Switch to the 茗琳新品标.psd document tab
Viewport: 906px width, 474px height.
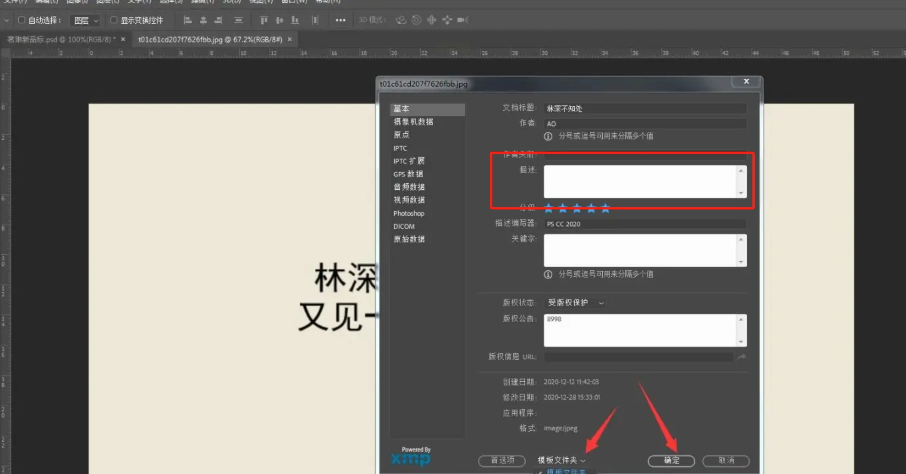pyautogui.click(x=59, y=40)
